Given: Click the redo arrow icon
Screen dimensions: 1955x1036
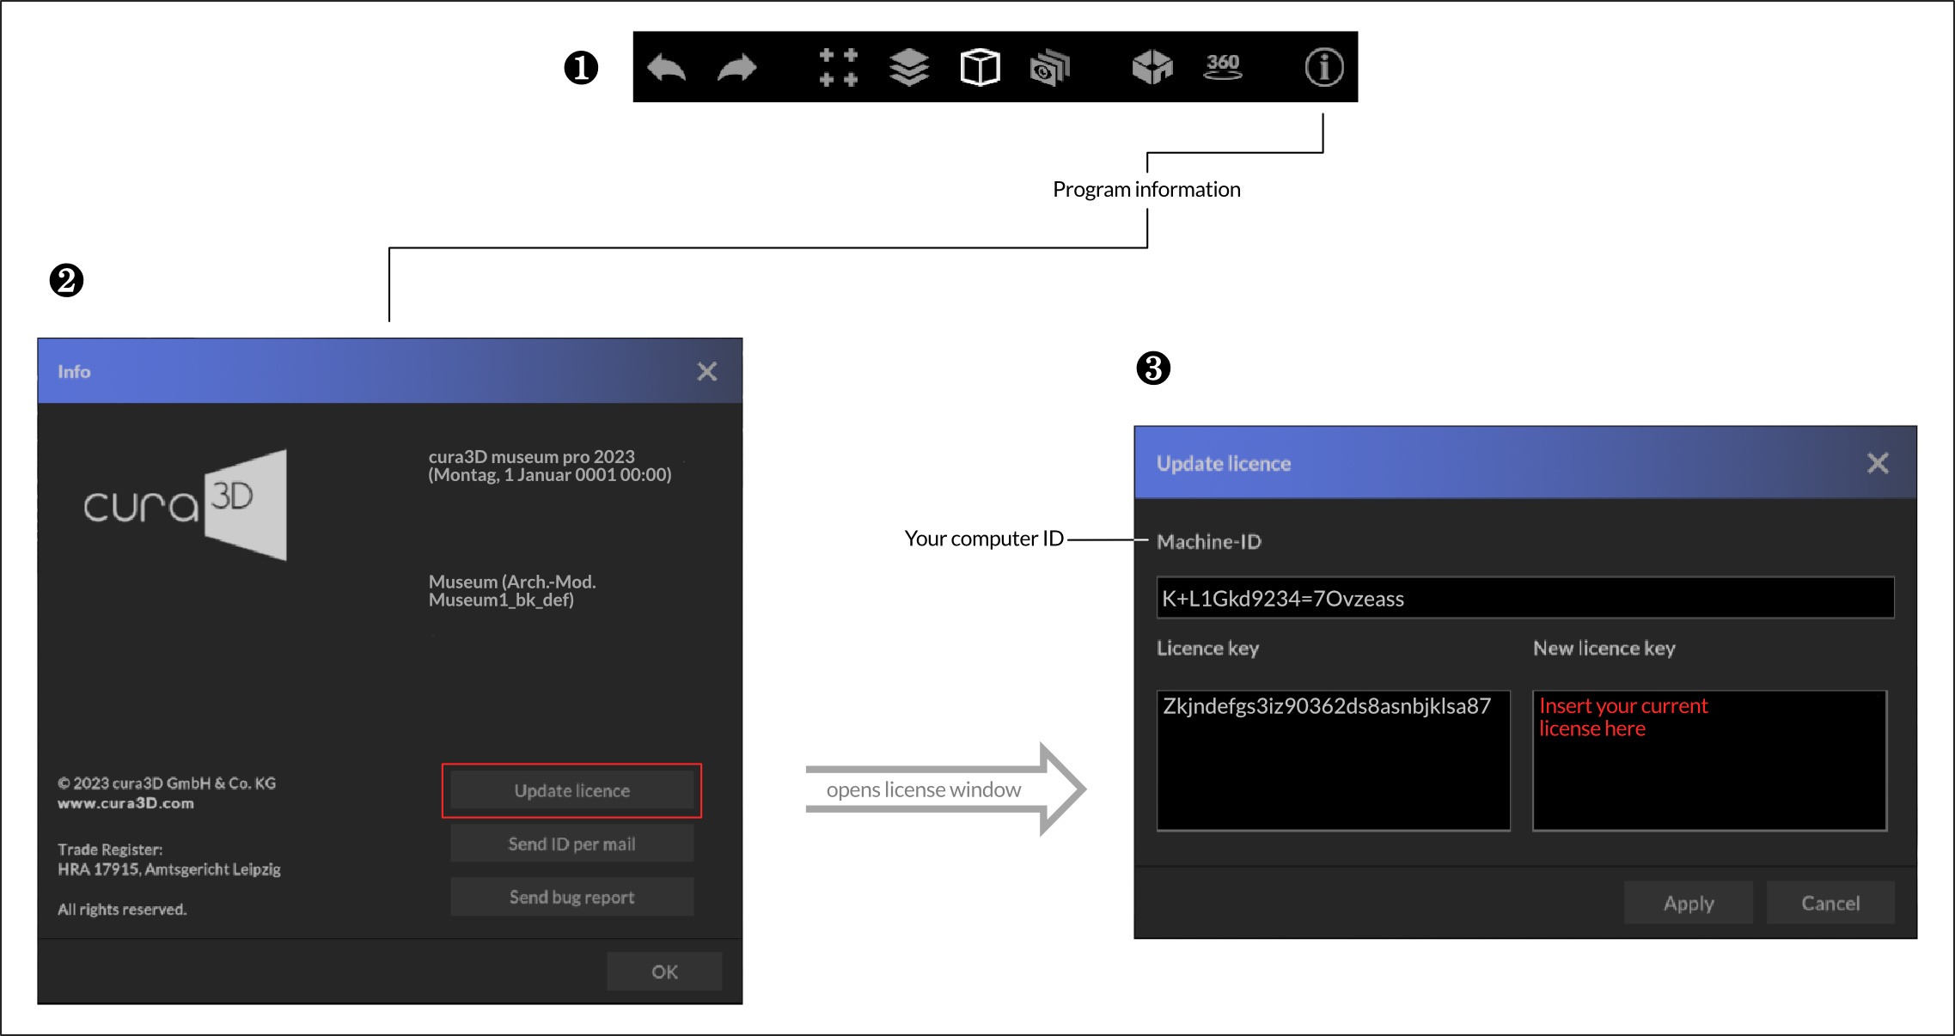Looking at the screenshot, I should pos(736,67).
